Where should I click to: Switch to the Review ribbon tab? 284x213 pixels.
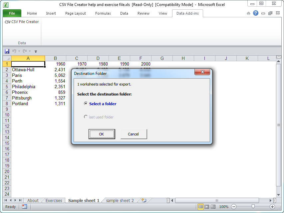coord(143,13)
